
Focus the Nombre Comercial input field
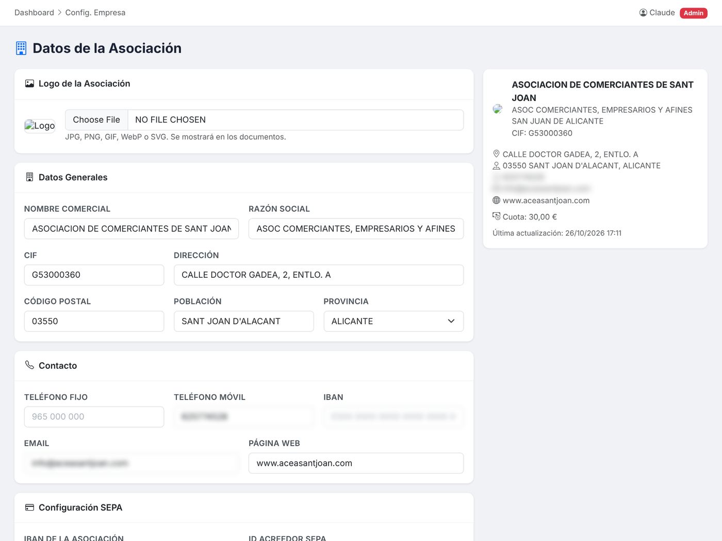132,229
